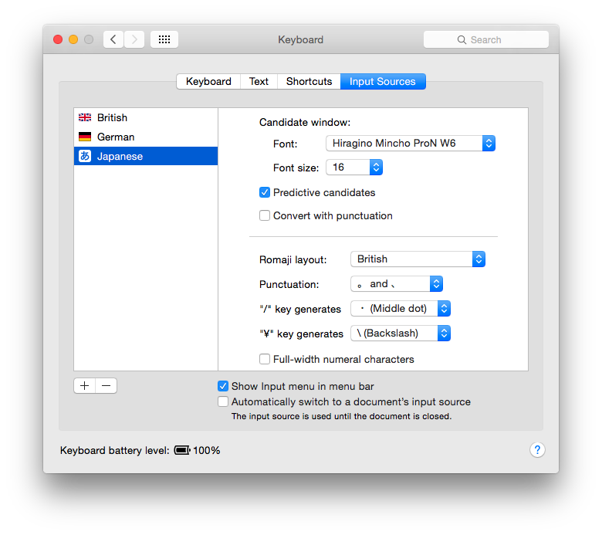Disable Predictive candidates checkbox
The width and height of the screenshot is (602, 535).
265,192
